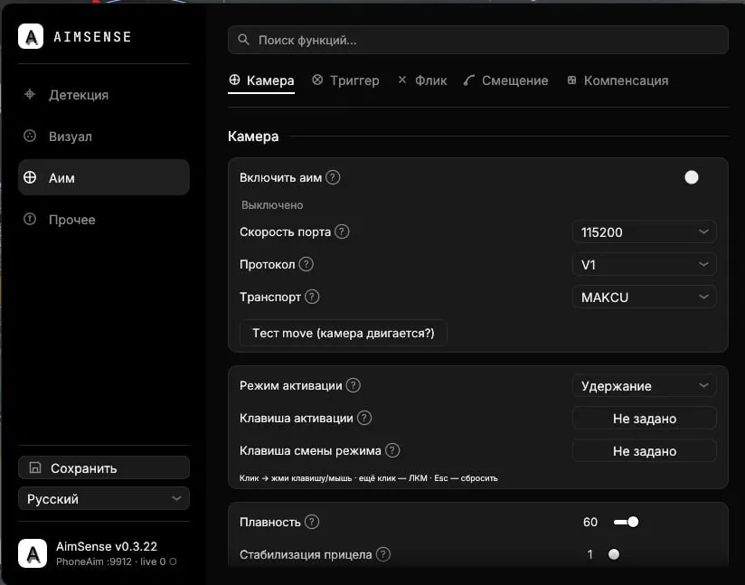Open the Прочее section
The width and height of the screenshot is (745, 585).
click(104, 219)
